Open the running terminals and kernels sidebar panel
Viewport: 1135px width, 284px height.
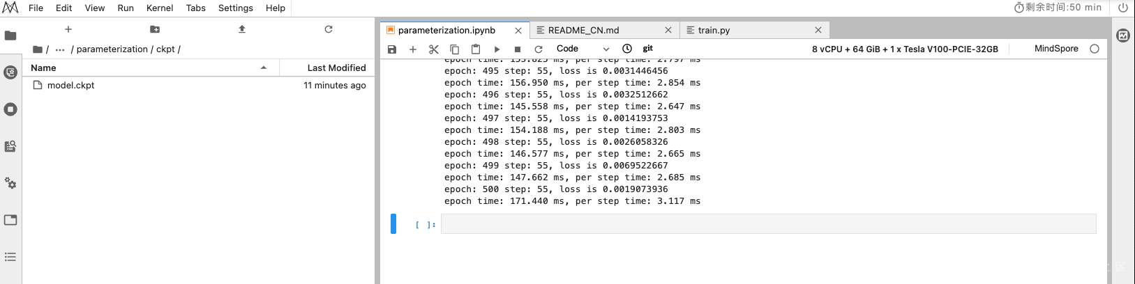tap(10, 109)
